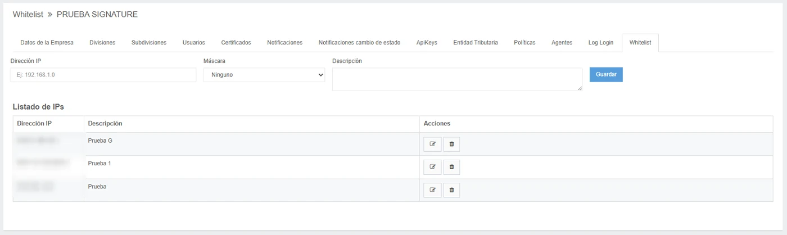Open the Usuarios tab
Viewport: 787px width, 235px height.
[x=194, y=43]
